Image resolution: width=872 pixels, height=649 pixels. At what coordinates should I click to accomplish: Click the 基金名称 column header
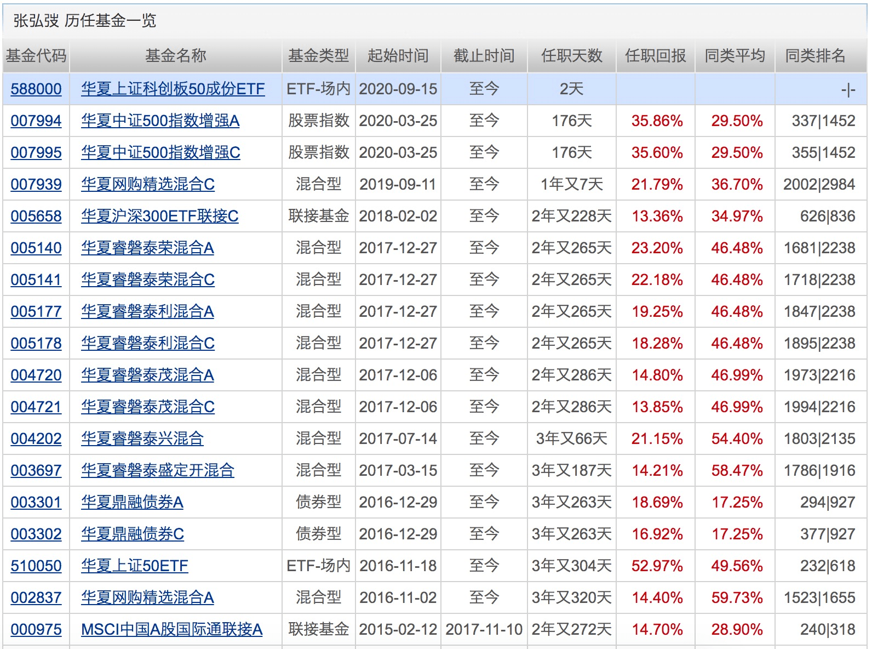pyautogui.click(x=176, y=55)
